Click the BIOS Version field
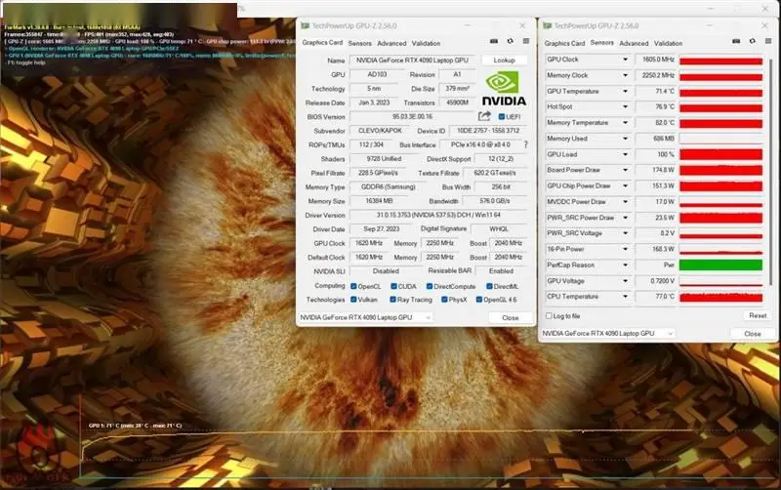Viewport: 781px width, 490px height. [x=412, y=116]
